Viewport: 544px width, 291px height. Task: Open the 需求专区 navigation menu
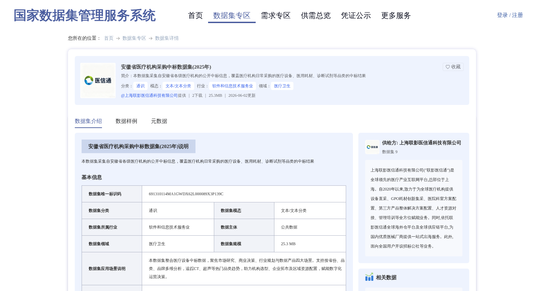point(276,16)
